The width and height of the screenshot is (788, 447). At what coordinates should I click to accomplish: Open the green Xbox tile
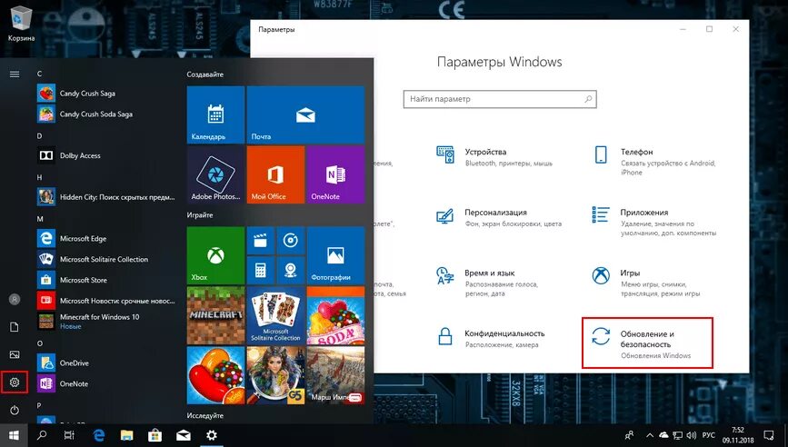(x=215, y=255)
